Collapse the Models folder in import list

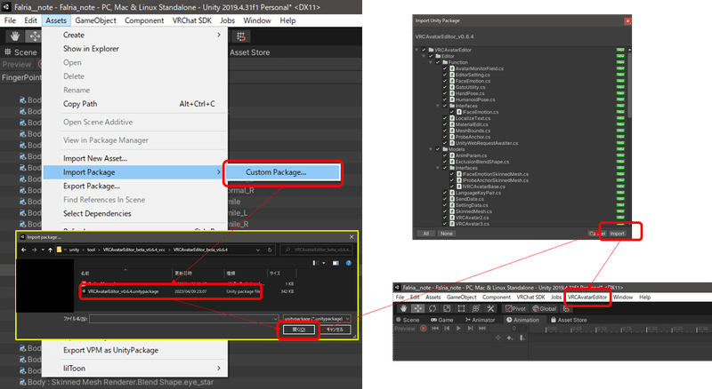tap(431, 149)
